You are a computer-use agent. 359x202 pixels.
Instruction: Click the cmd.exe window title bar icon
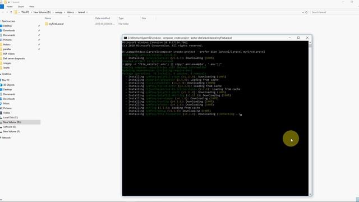(125, 38)
